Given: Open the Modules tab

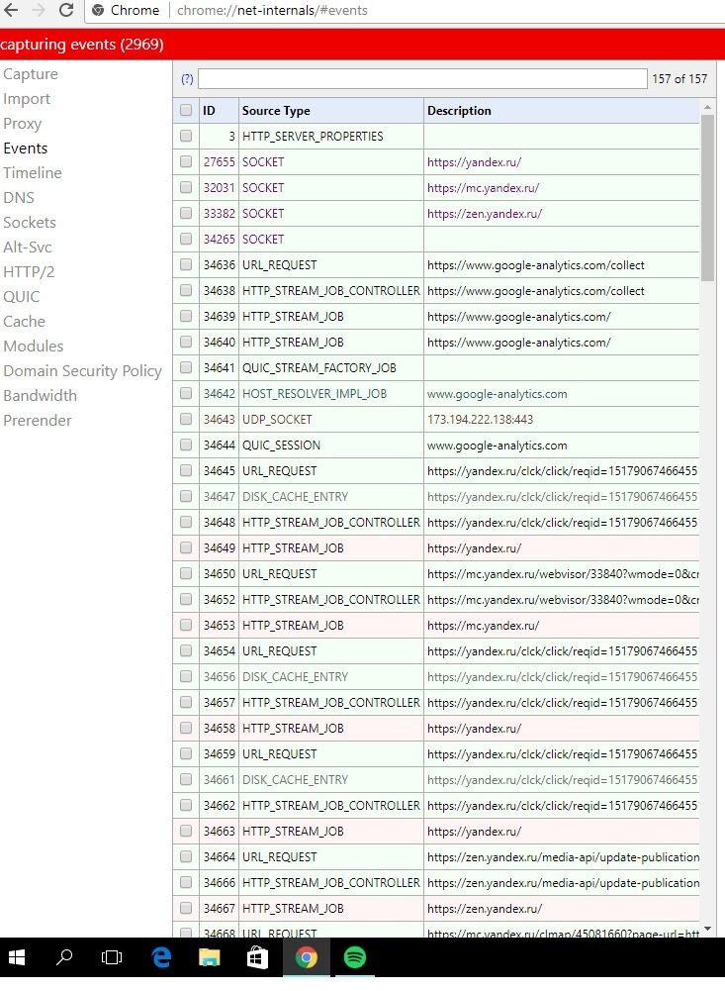Looking at the screenshot, I should (33, 346).
